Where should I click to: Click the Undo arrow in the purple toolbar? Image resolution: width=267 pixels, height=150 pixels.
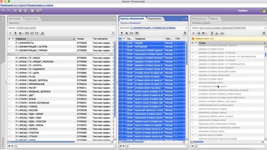pyautogui.click(x=3, y=11)
